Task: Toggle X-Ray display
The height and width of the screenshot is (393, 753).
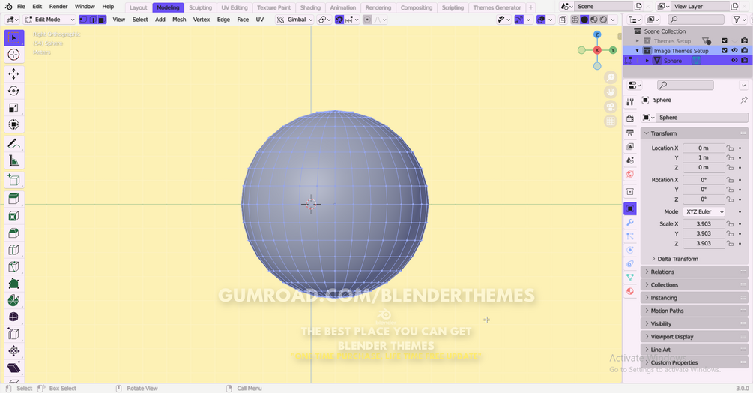Action: [x=563, y=19]
